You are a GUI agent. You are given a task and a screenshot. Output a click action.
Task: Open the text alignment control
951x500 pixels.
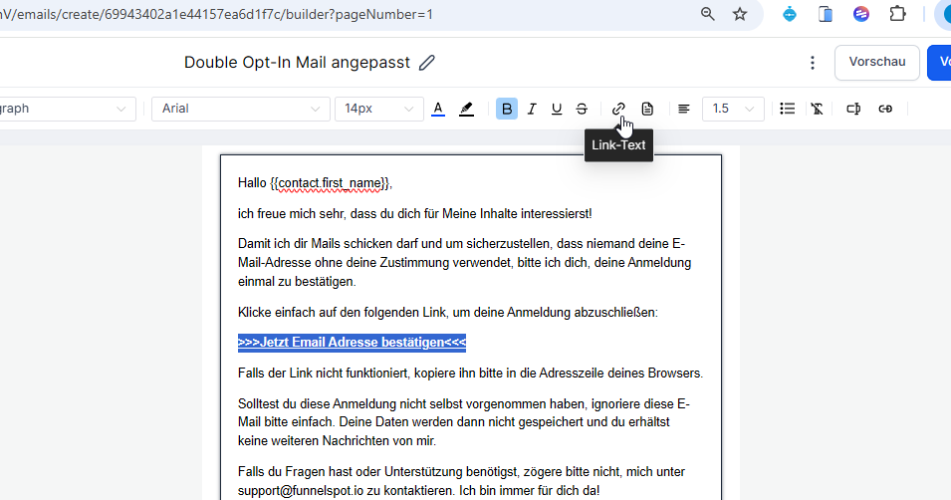click(x=683, y=109)
